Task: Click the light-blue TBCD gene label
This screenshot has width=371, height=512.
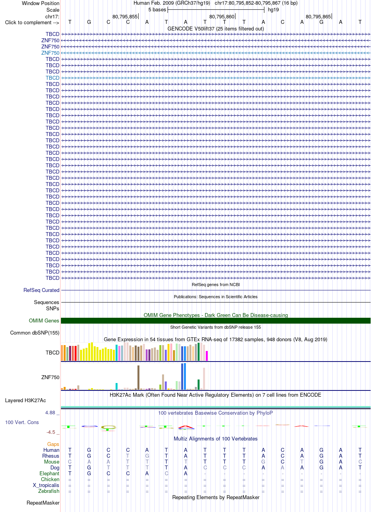Action: pyautogui.click(x=52, y=78)
